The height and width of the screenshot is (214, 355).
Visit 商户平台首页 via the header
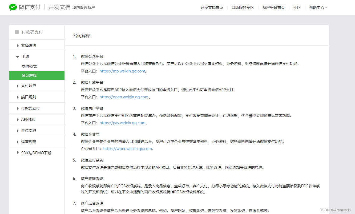273,7
